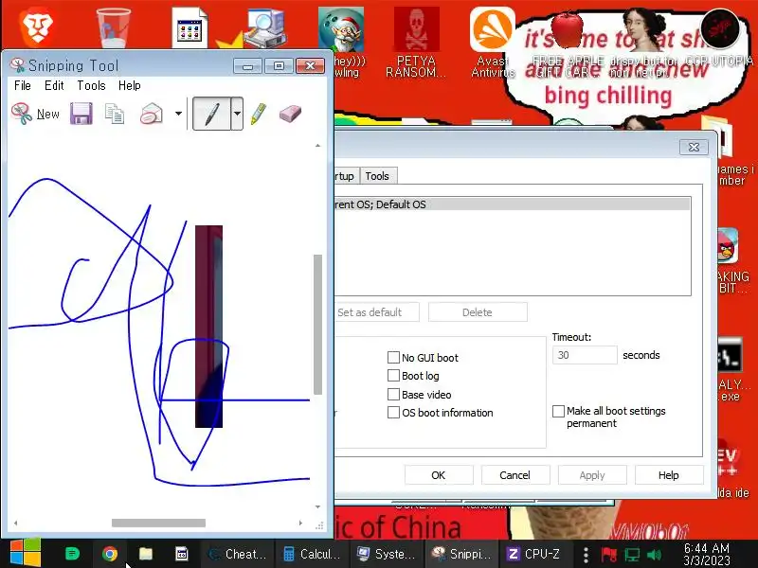
Task: Click the horizontal scrollbar thumb in Snipping Tool
Action: coord(158,524)
